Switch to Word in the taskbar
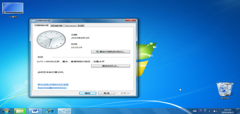This screenshot has height=114, width=240. [35, 111]
